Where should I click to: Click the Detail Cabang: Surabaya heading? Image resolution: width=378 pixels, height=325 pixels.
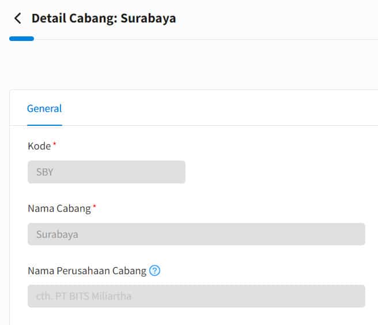pos(104,18)
